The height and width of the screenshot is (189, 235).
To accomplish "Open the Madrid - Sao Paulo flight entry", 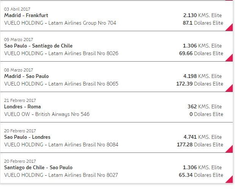I will 26,76.
